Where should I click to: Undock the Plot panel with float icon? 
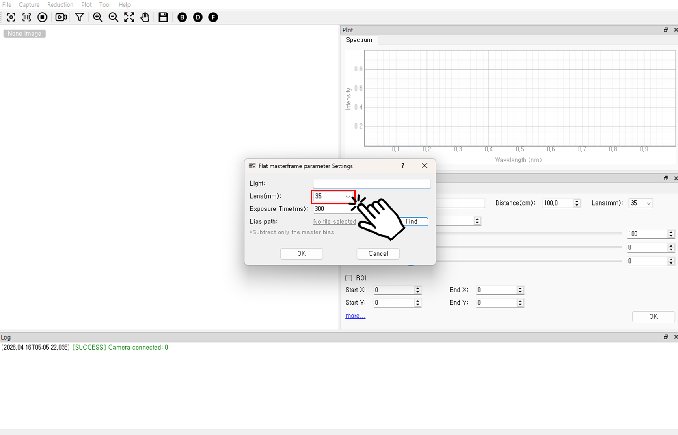pos(666,30)
